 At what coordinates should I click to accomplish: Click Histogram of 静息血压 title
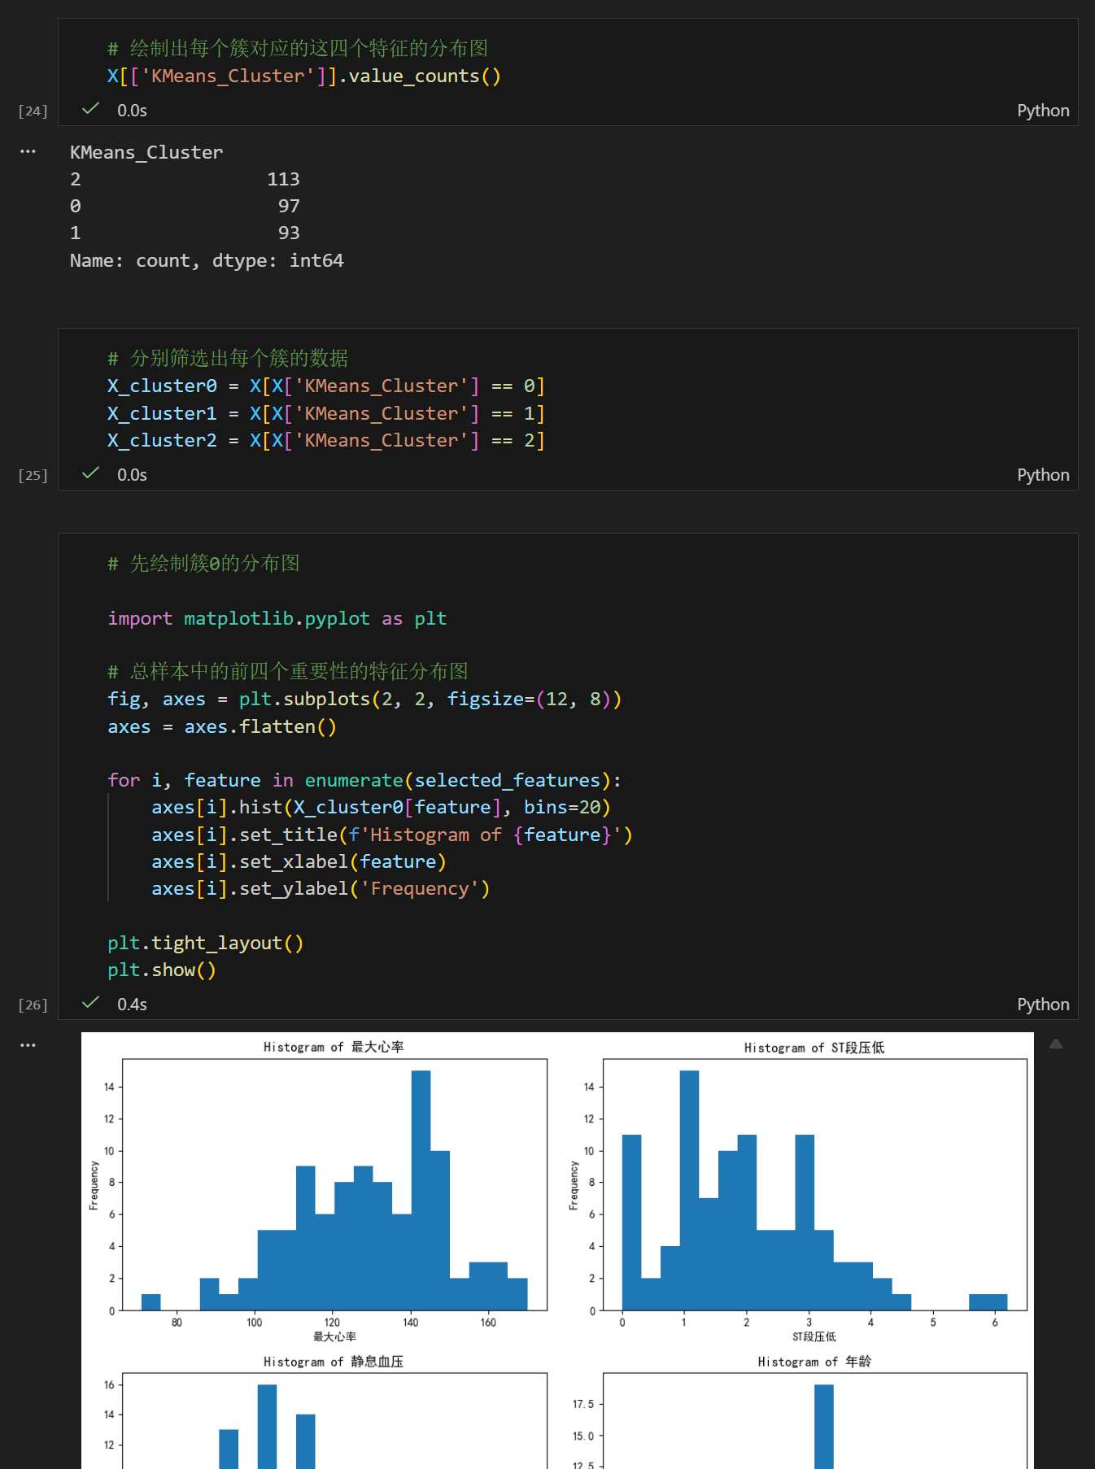coord(334,1362)
